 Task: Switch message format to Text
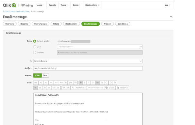[x=45, y=75]
